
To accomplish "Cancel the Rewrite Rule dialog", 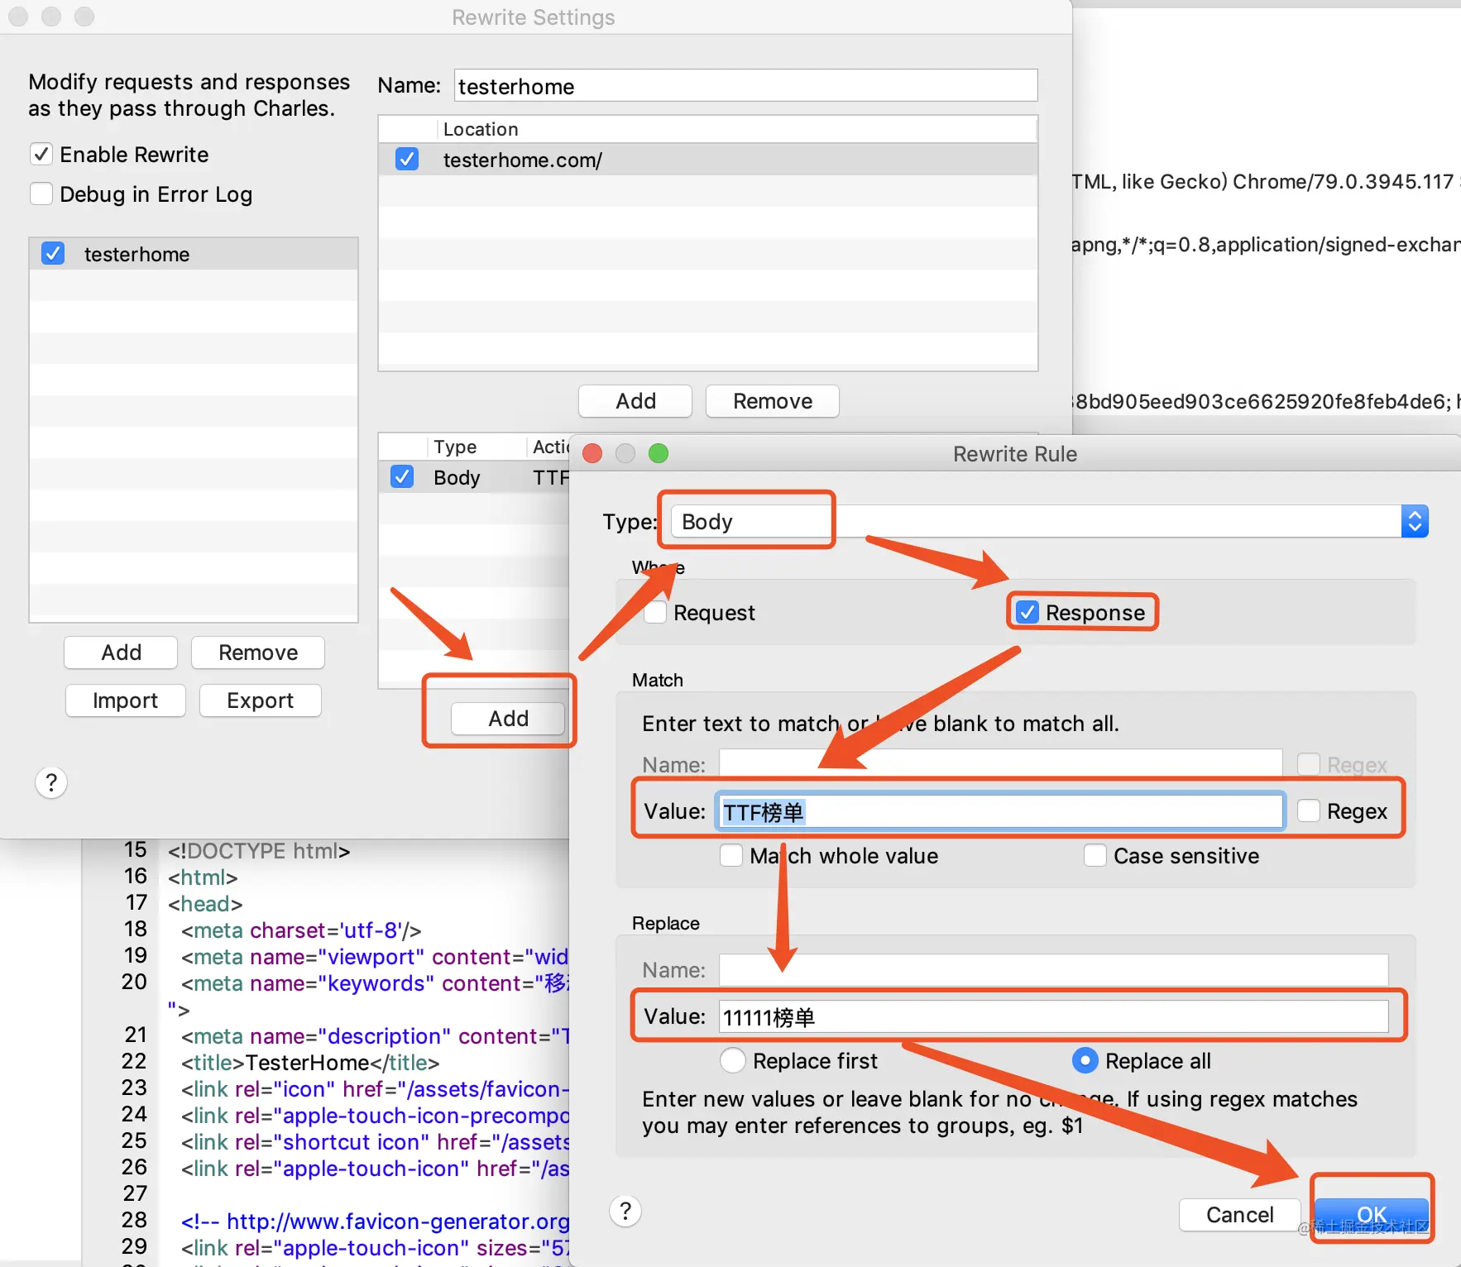I will point(1239,1215).
